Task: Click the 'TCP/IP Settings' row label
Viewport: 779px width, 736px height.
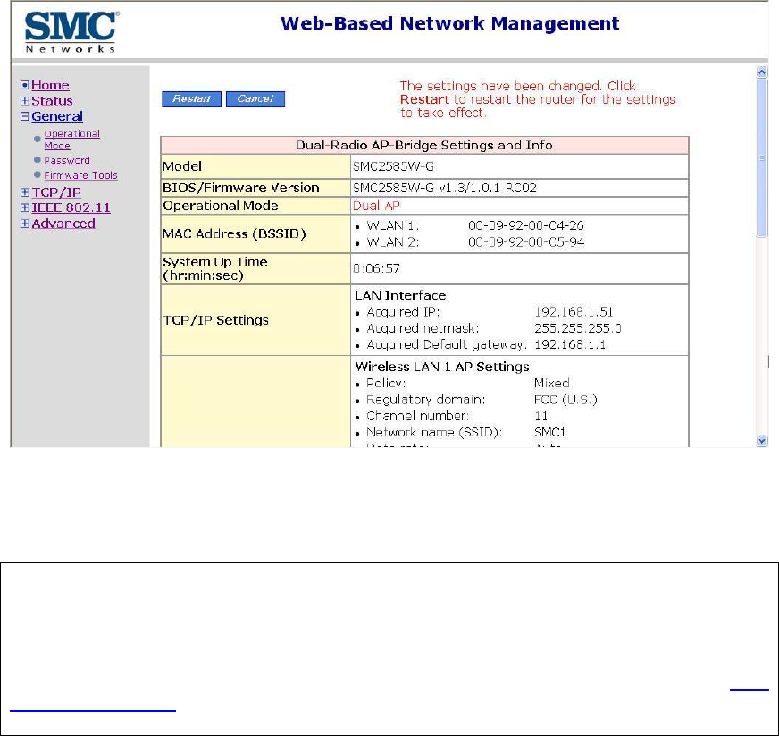Action: (215, 320)
